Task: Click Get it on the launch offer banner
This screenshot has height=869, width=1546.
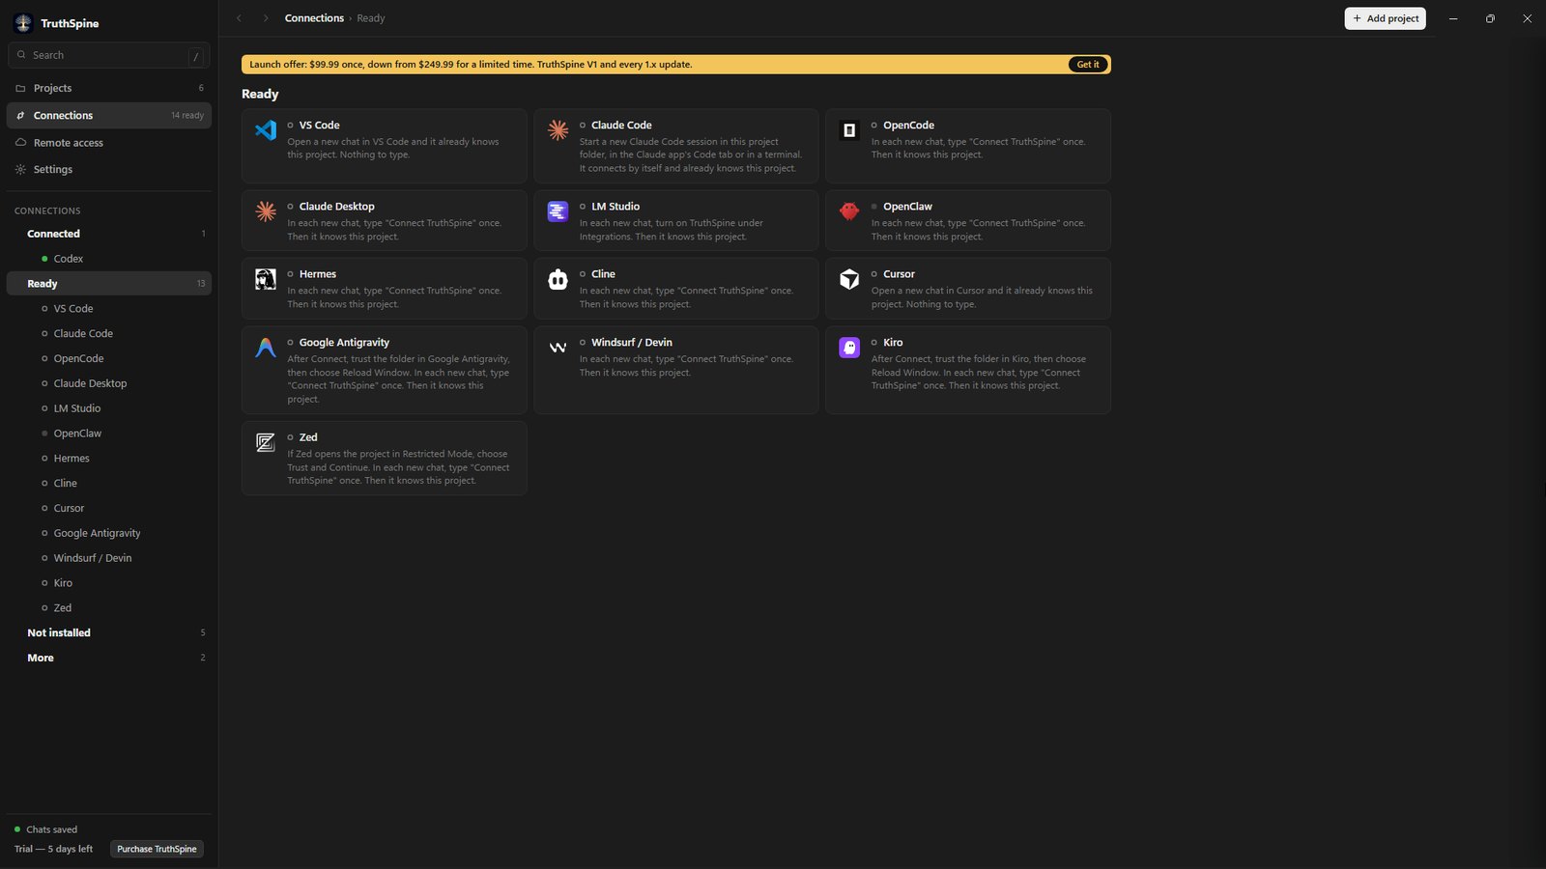Action: [1088, 65]
